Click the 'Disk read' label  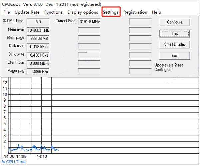17,46
